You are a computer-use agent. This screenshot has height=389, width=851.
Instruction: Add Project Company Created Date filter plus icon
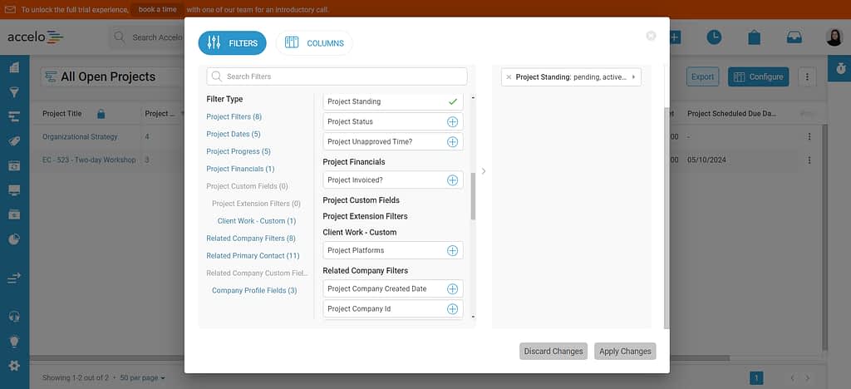[x=452, y=288]
